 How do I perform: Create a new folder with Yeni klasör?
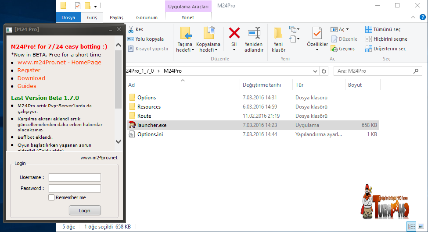[278, 39]
